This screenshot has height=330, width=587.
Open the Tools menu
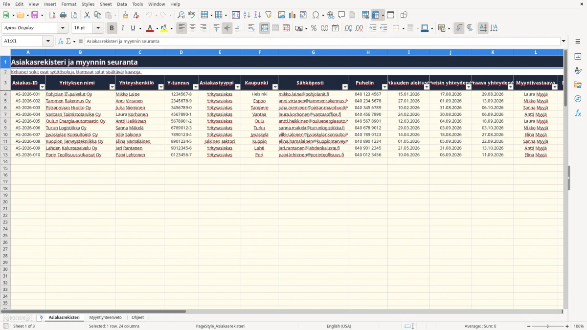(137, 4)
